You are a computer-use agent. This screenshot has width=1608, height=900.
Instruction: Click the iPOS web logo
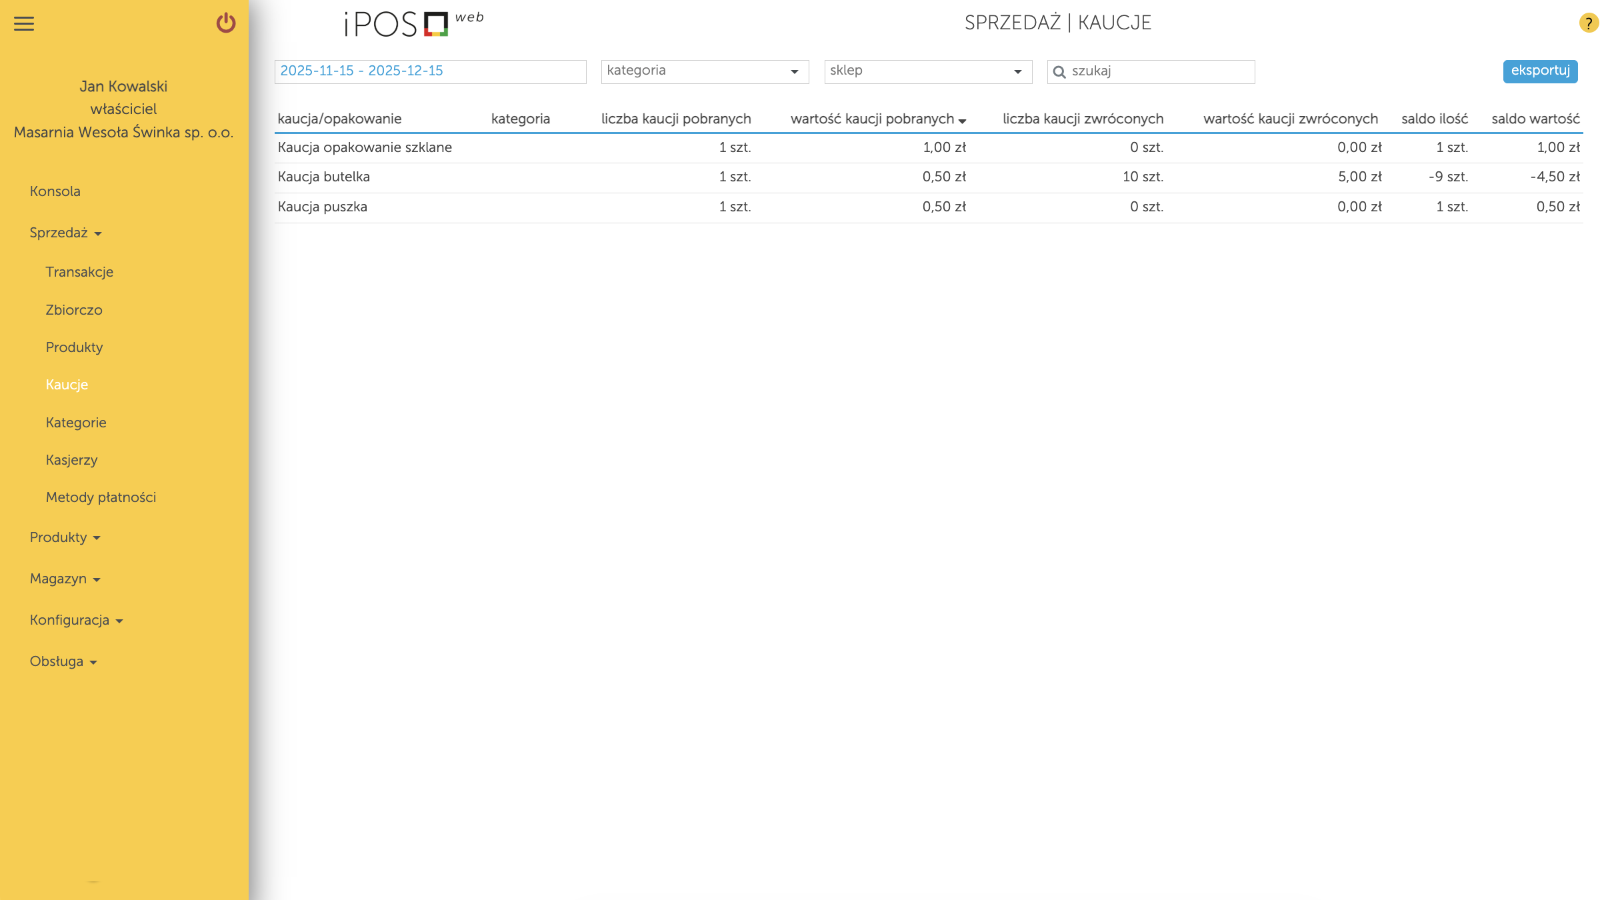click(413, 24)
